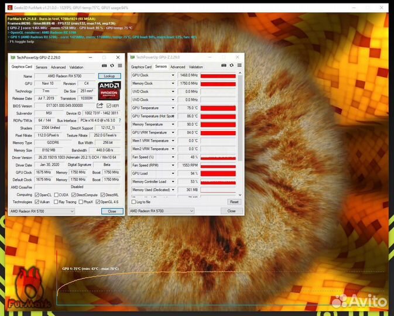394x316 pixels.
Task: Switch to Advanced tab in left GPU-Z window
Action: [x=59, y=67]
